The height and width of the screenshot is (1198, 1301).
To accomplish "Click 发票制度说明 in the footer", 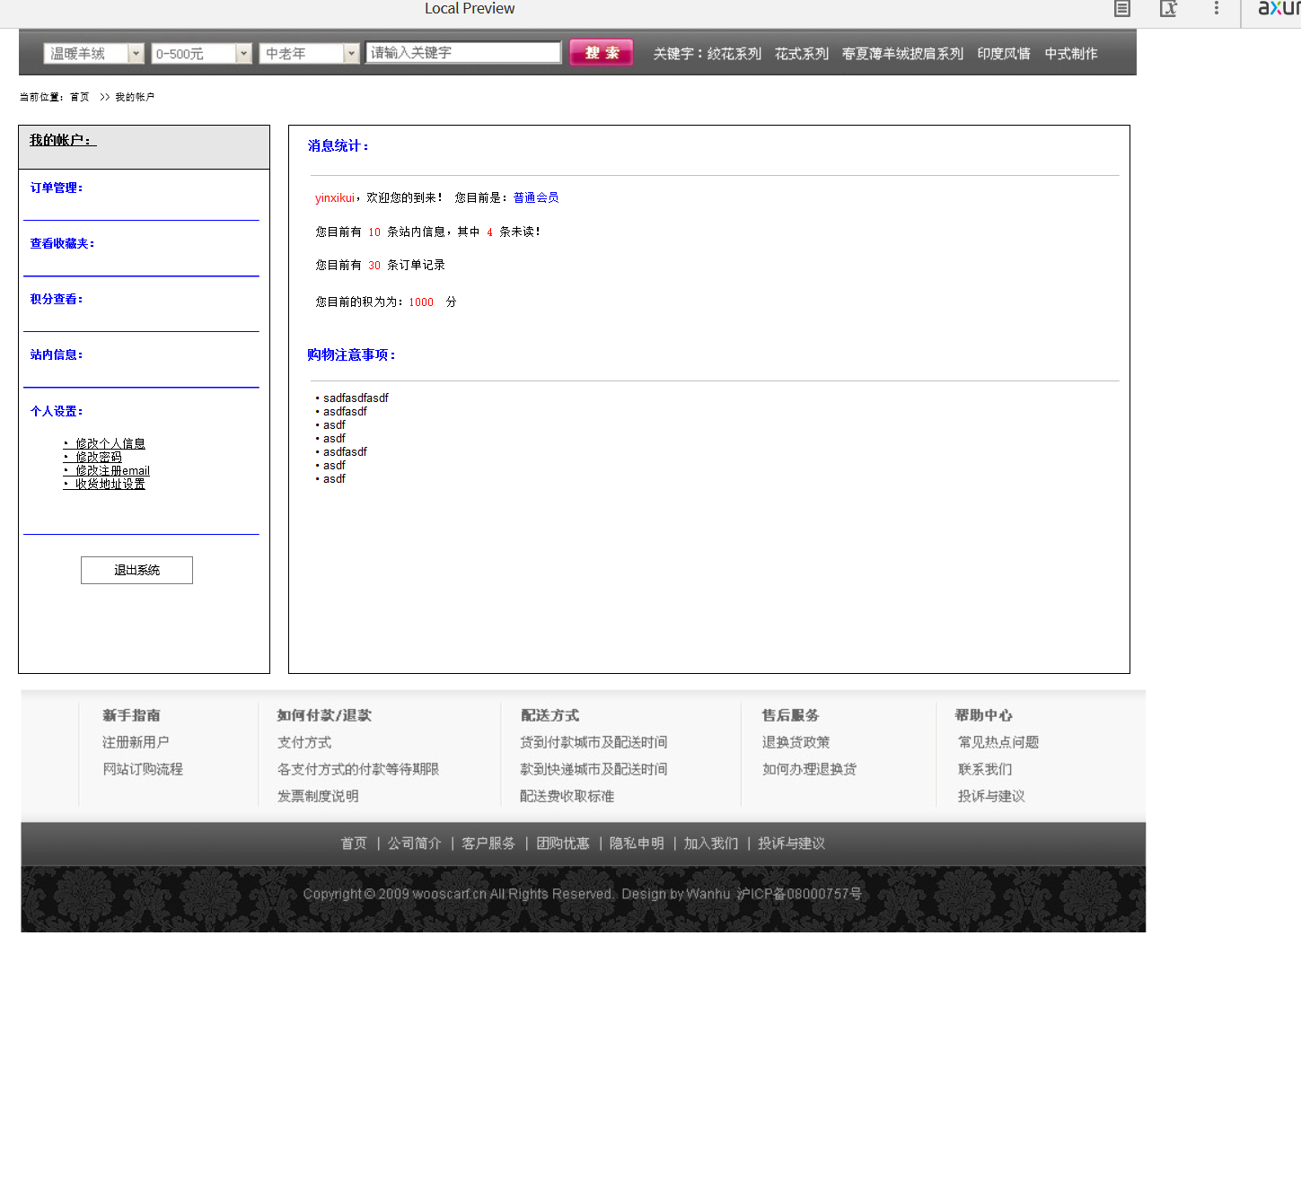I will [x=318, y=796].
